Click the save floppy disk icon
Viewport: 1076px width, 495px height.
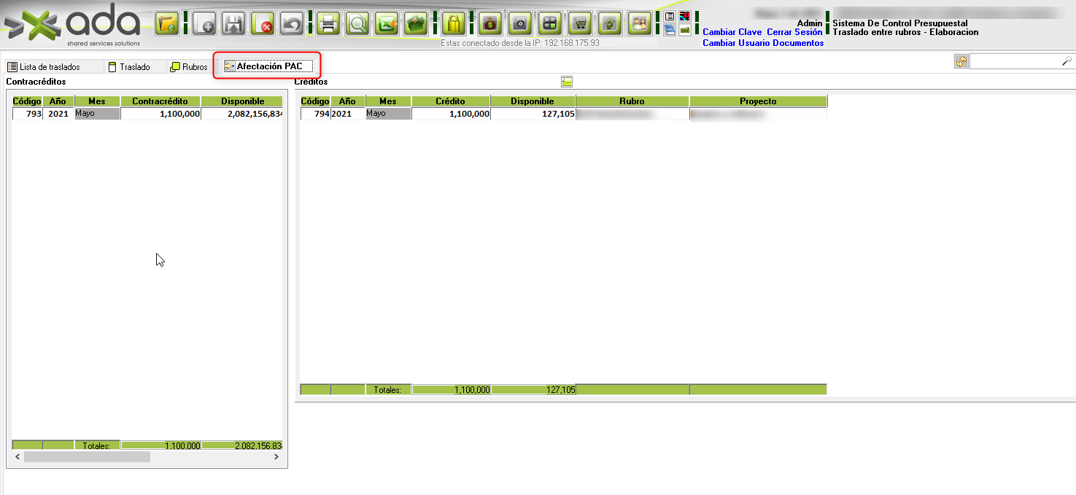coord(233,23)
